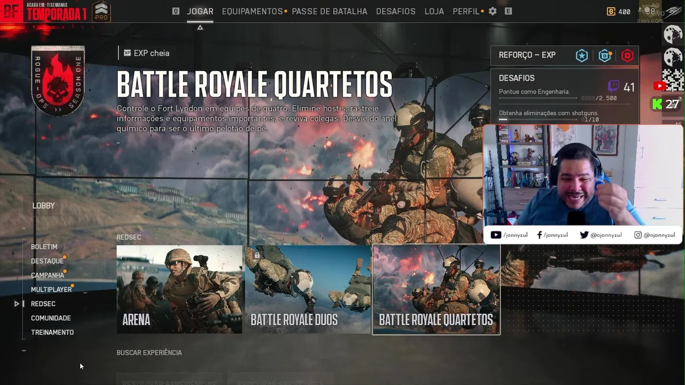Select COMUNIDADE in the lobby menu
The image size is (685, 385).
[51, 318]
